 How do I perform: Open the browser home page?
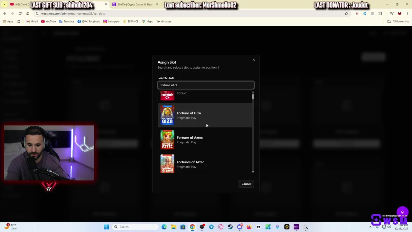pos(28,14)
